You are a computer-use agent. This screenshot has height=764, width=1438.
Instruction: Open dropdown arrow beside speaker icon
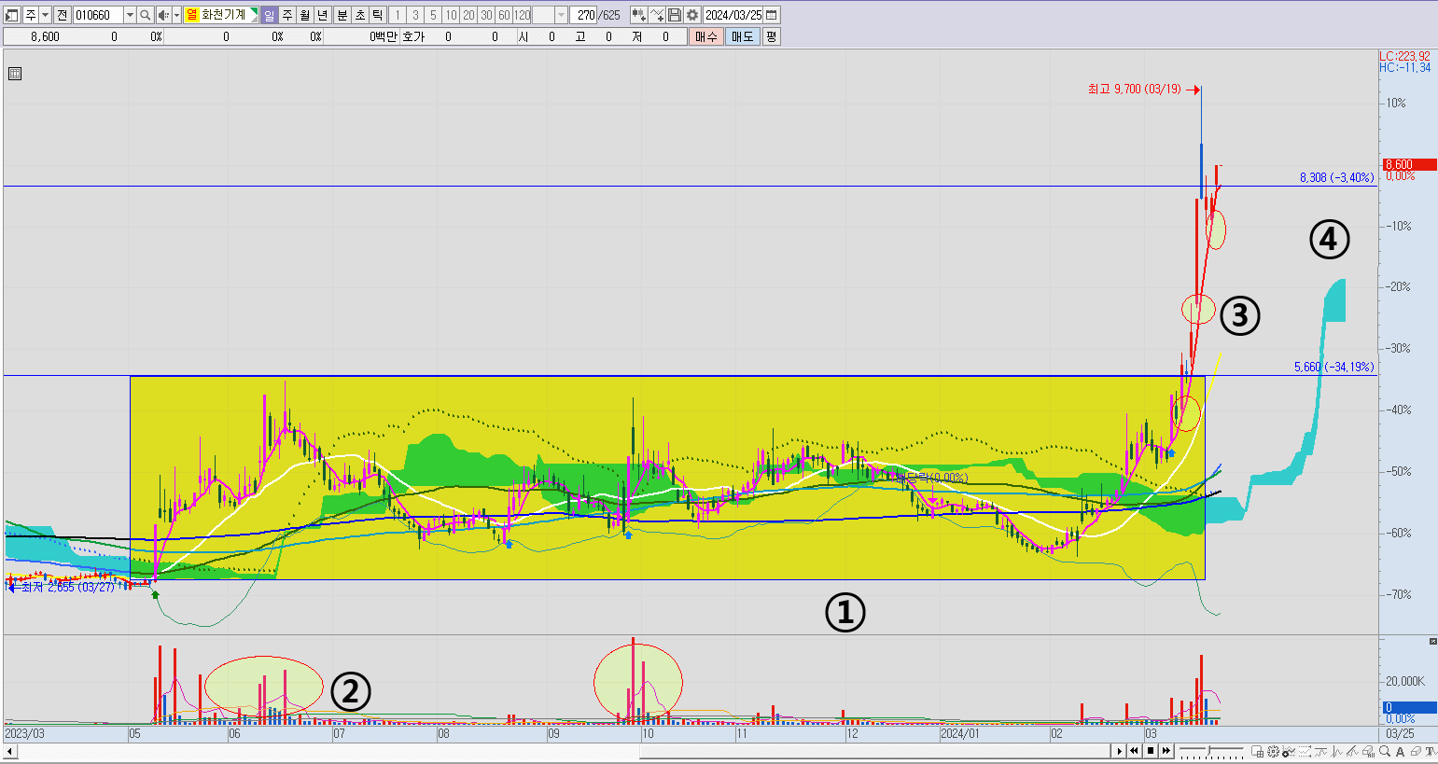pos(176,15)
